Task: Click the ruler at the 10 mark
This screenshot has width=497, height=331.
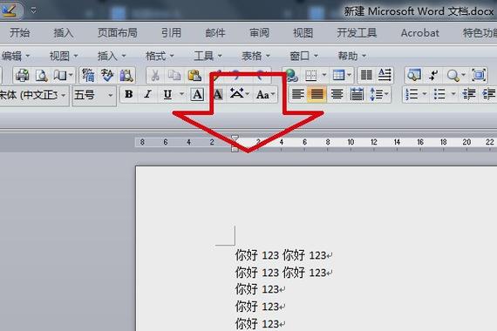Action: (351, 142)
